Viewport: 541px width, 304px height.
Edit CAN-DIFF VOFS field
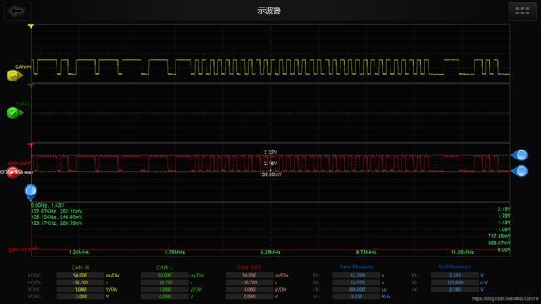coord(249,297)
